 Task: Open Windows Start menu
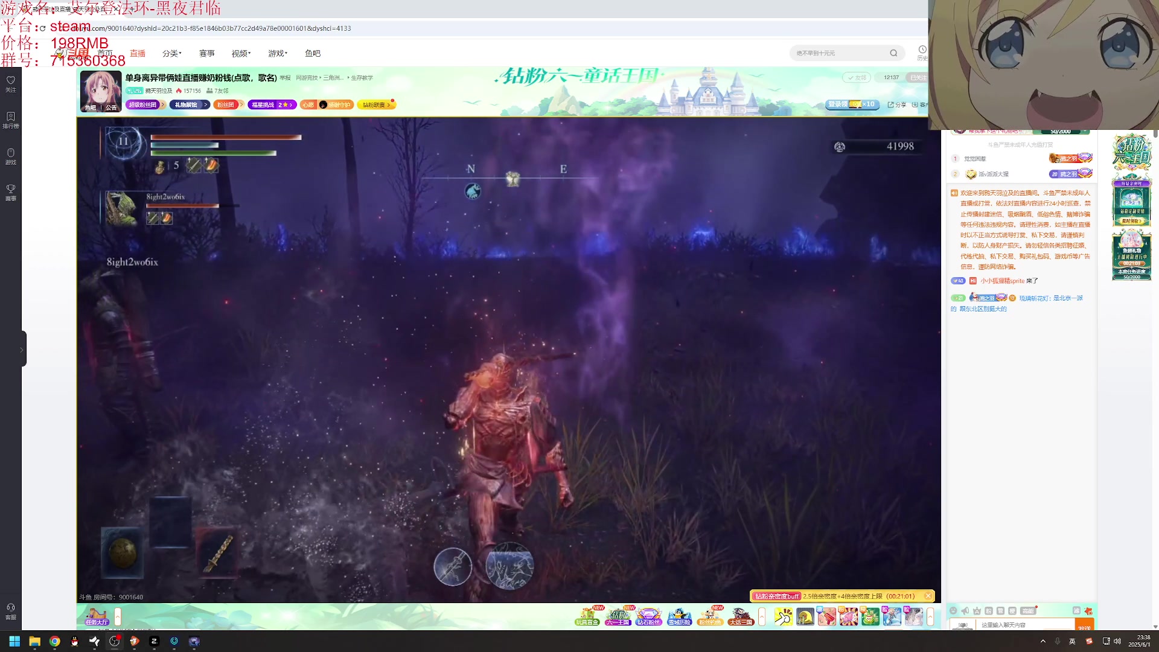[14, 641]
